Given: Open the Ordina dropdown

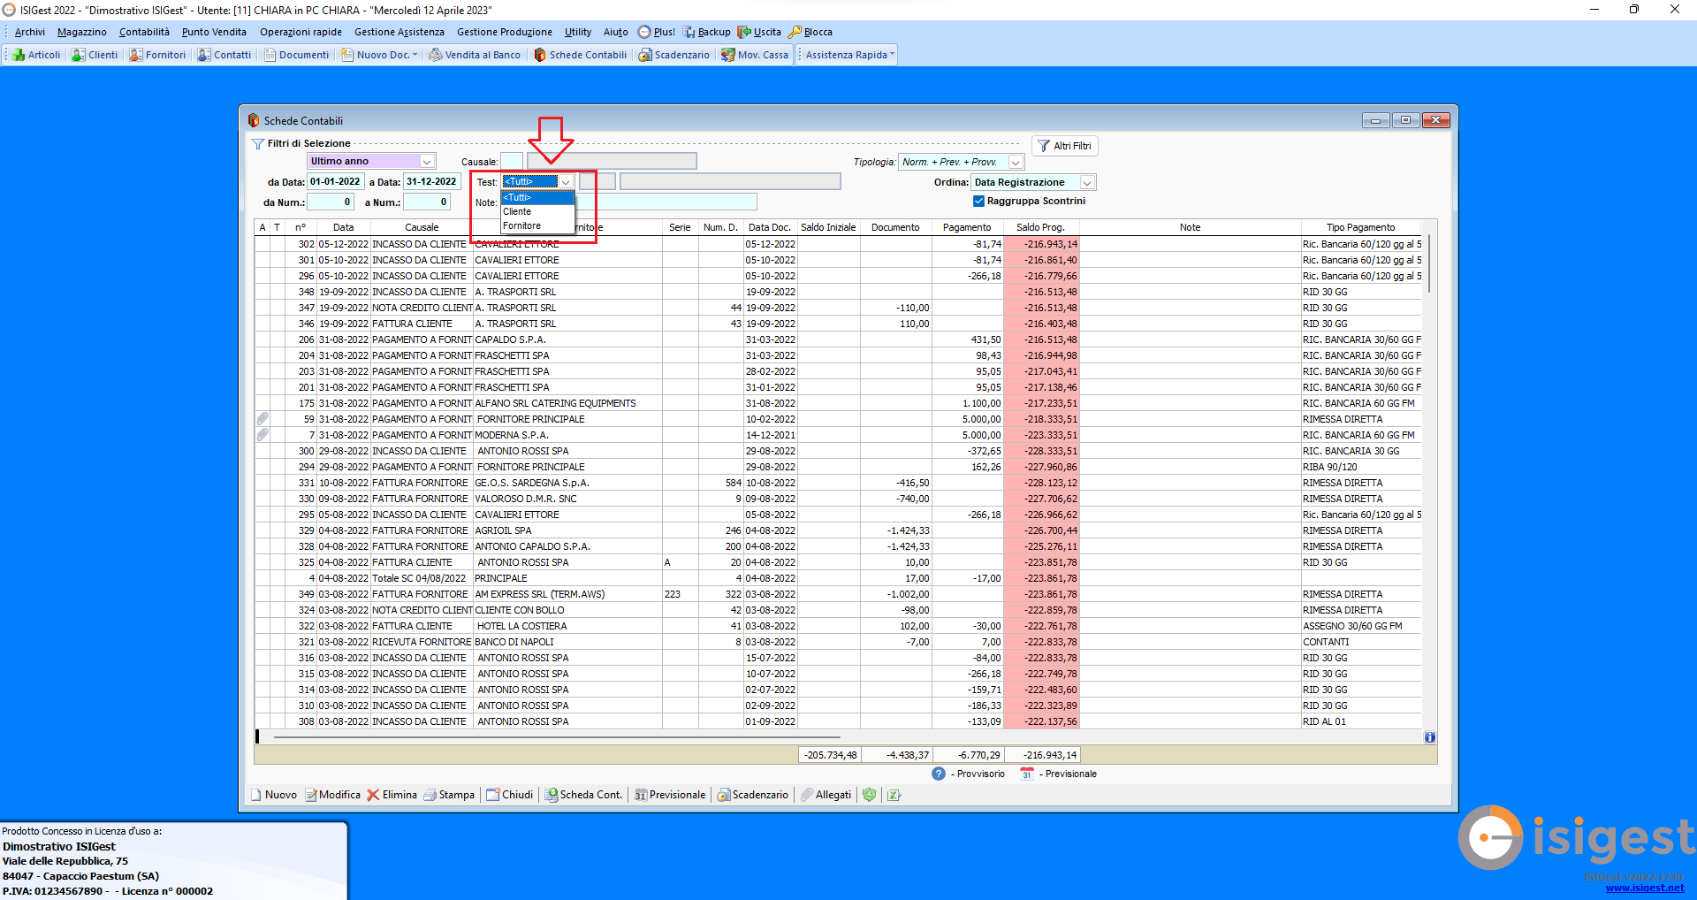Looking at the screenshot, I should (x=1088, y=182).
